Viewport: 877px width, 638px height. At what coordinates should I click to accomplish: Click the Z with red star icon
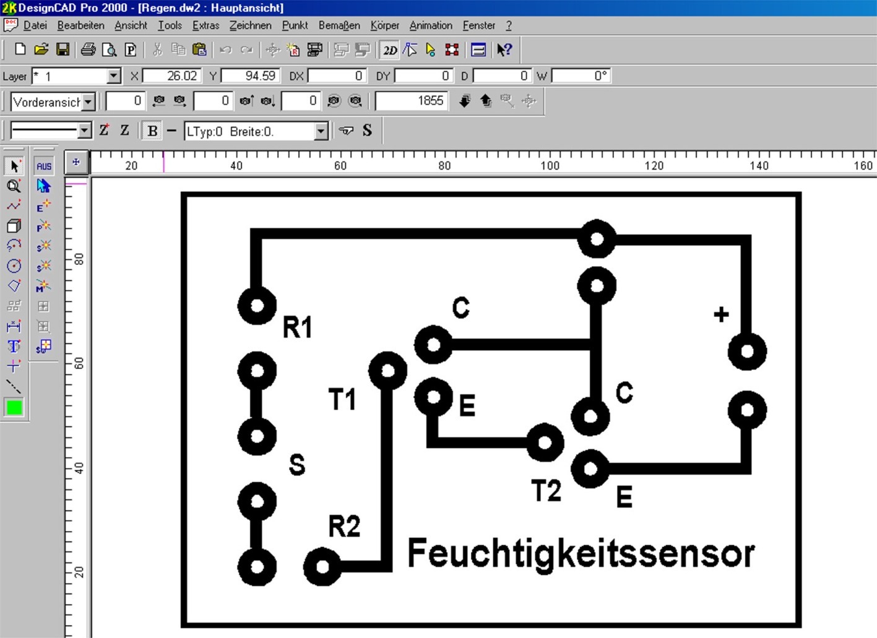(104, 130)
